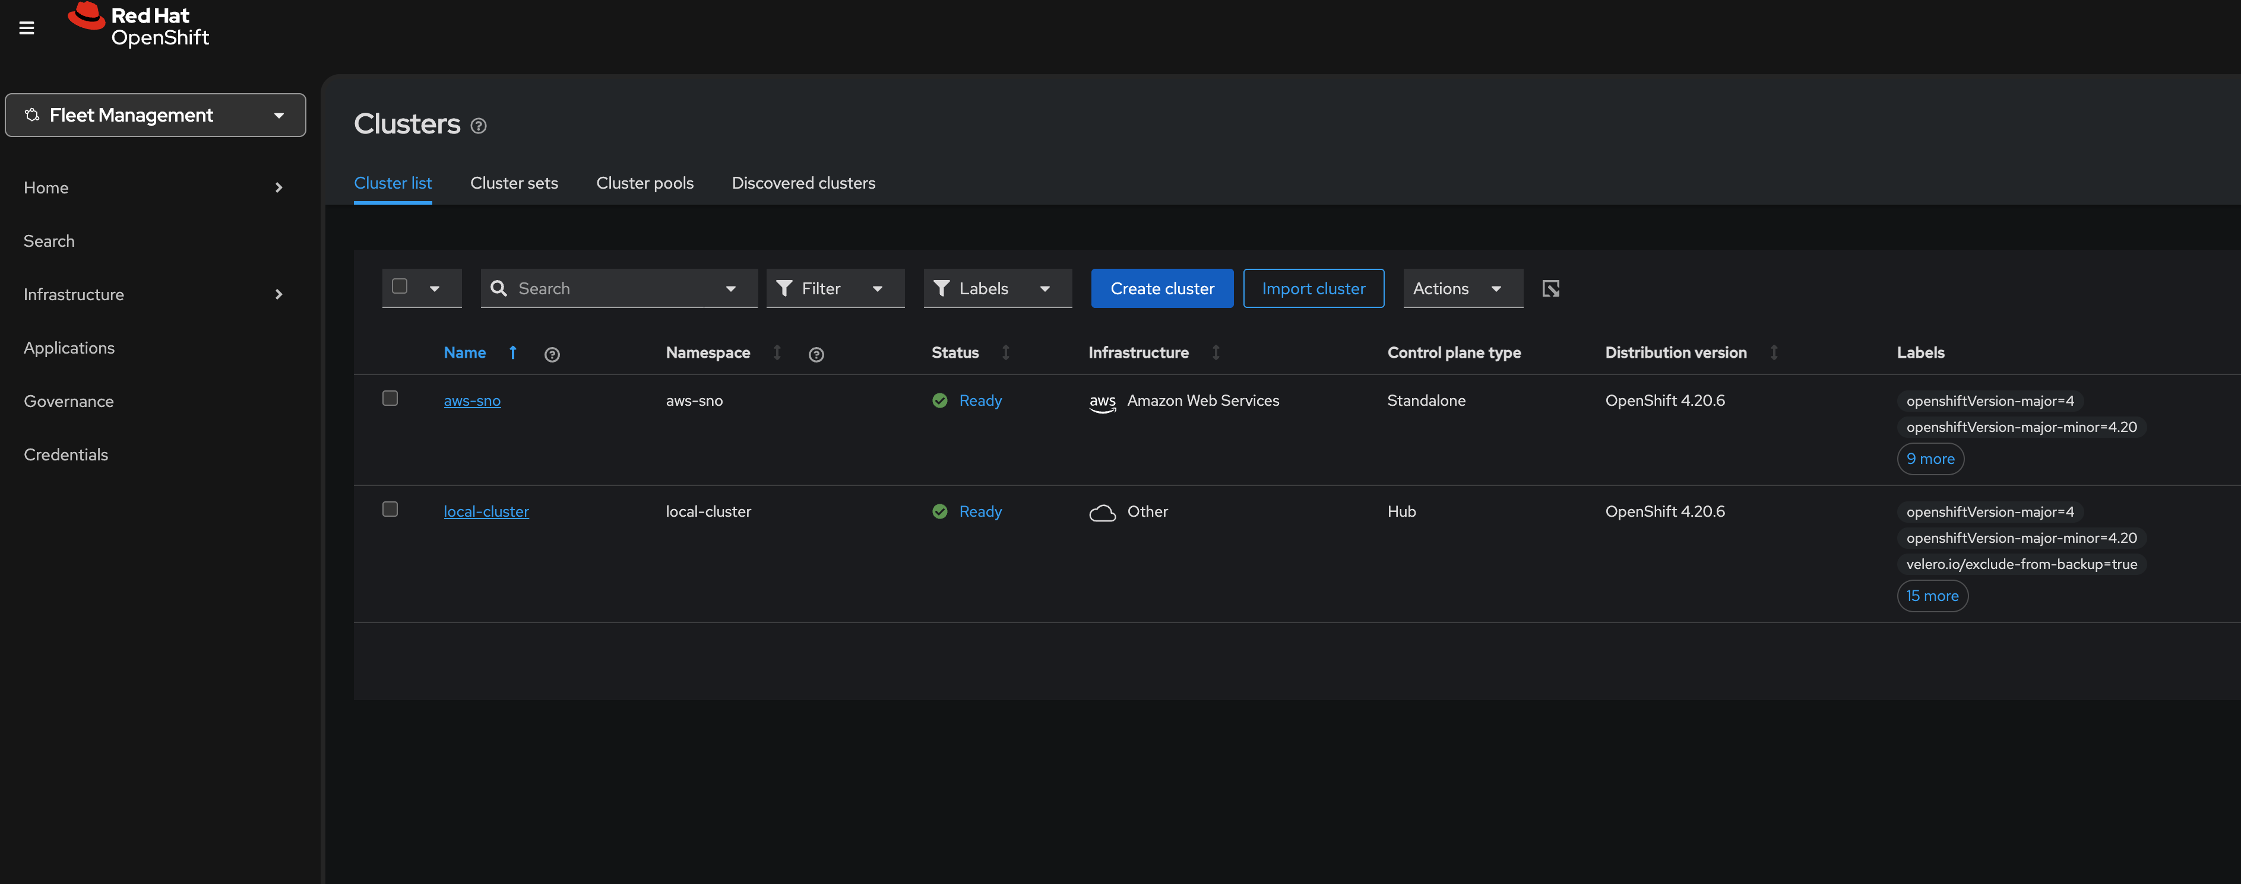The image size is (2241, 884).
Task: Toggle the select-all clusters checkbox
Action: click(x=399, y=287)
